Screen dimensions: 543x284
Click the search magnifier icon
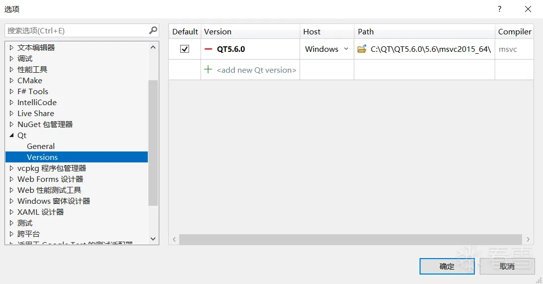pyautogui.click(x=153, y=30)
